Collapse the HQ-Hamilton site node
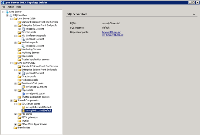 [x=7, y=15]
